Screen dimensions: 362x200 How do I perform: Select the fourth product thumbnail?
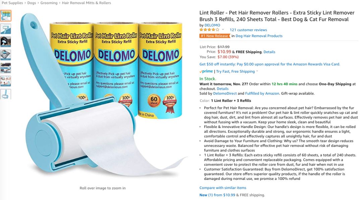[6, 55]
